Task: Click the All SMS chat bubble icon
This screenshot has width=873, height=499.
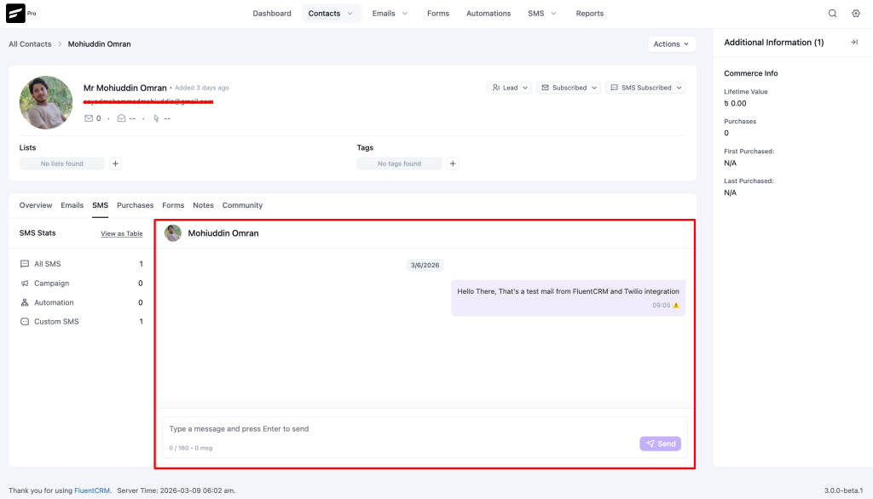Action: (25, 264)
